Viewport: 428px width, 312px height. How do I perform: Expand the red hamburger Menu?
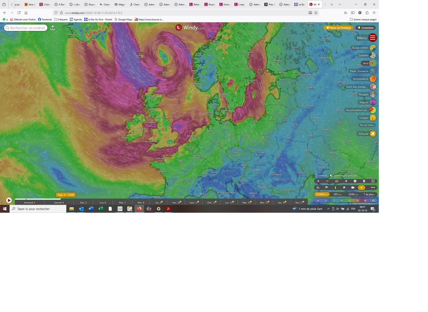[x=372, y=38]
